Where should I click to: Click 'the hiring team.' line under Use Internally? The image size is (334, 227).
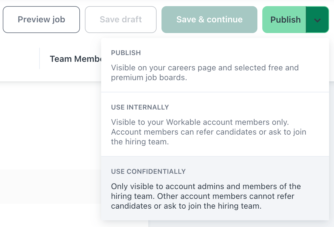click(140, 142)
